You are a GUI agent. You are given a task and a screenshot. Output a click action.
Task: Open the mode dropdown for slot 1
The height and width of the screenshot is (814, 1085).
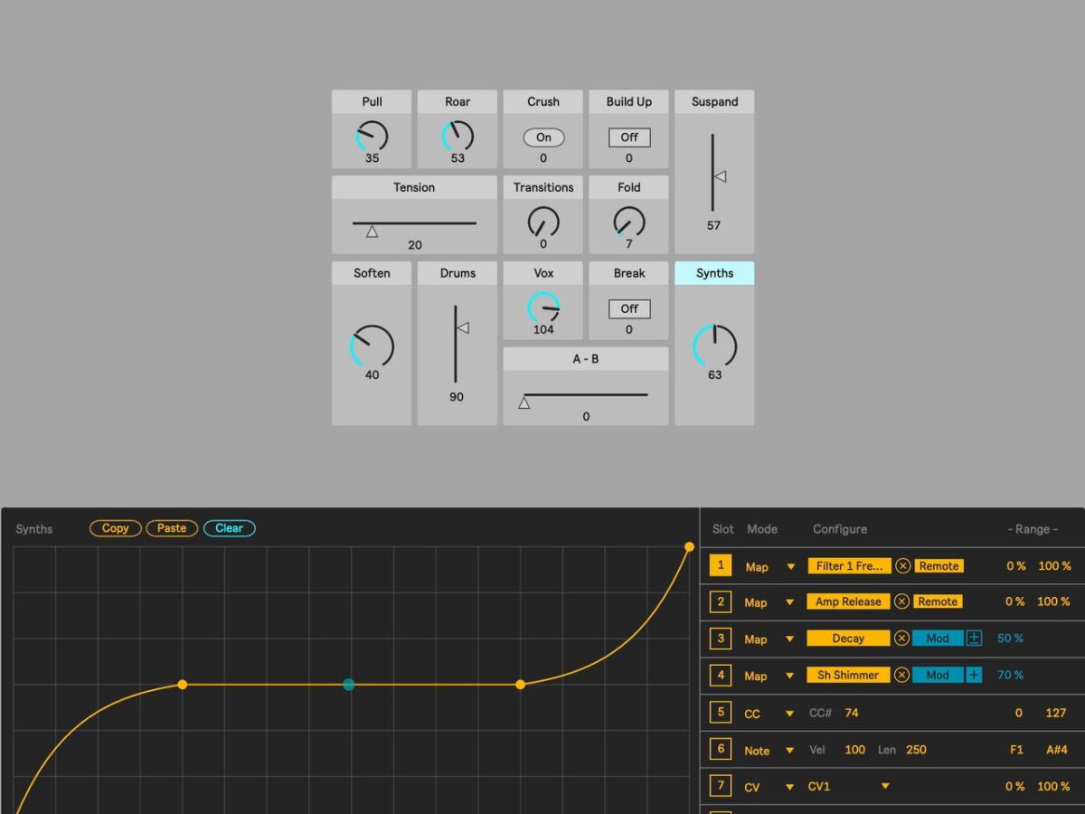click(791, 567)
